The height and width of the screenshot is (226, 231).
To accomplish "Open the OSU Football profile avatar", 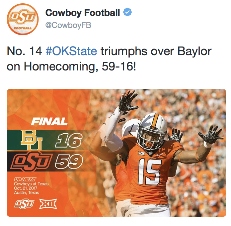I will pos(22,19).
